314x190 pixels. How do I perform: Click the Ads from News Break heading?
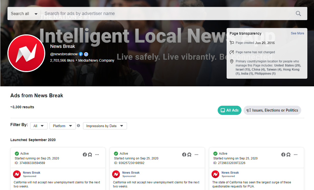pos(37,96)
